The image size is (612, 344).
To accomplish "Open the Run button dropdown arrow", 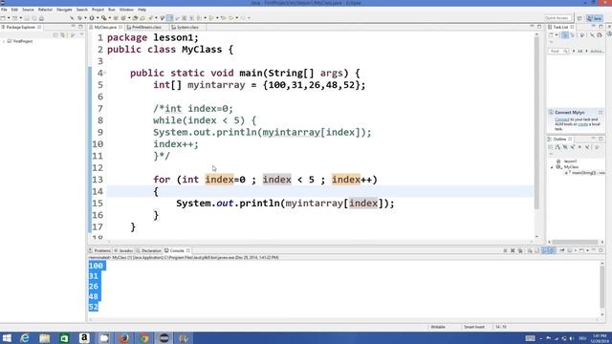I will coord(98,18).
